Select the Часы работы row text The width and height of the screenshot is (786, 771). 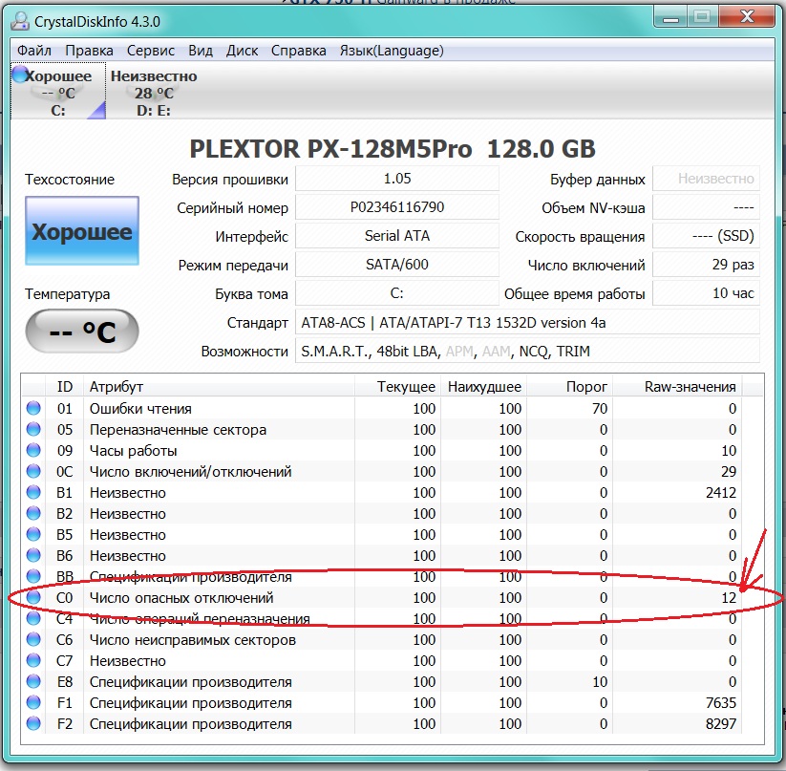pos(133,451)
